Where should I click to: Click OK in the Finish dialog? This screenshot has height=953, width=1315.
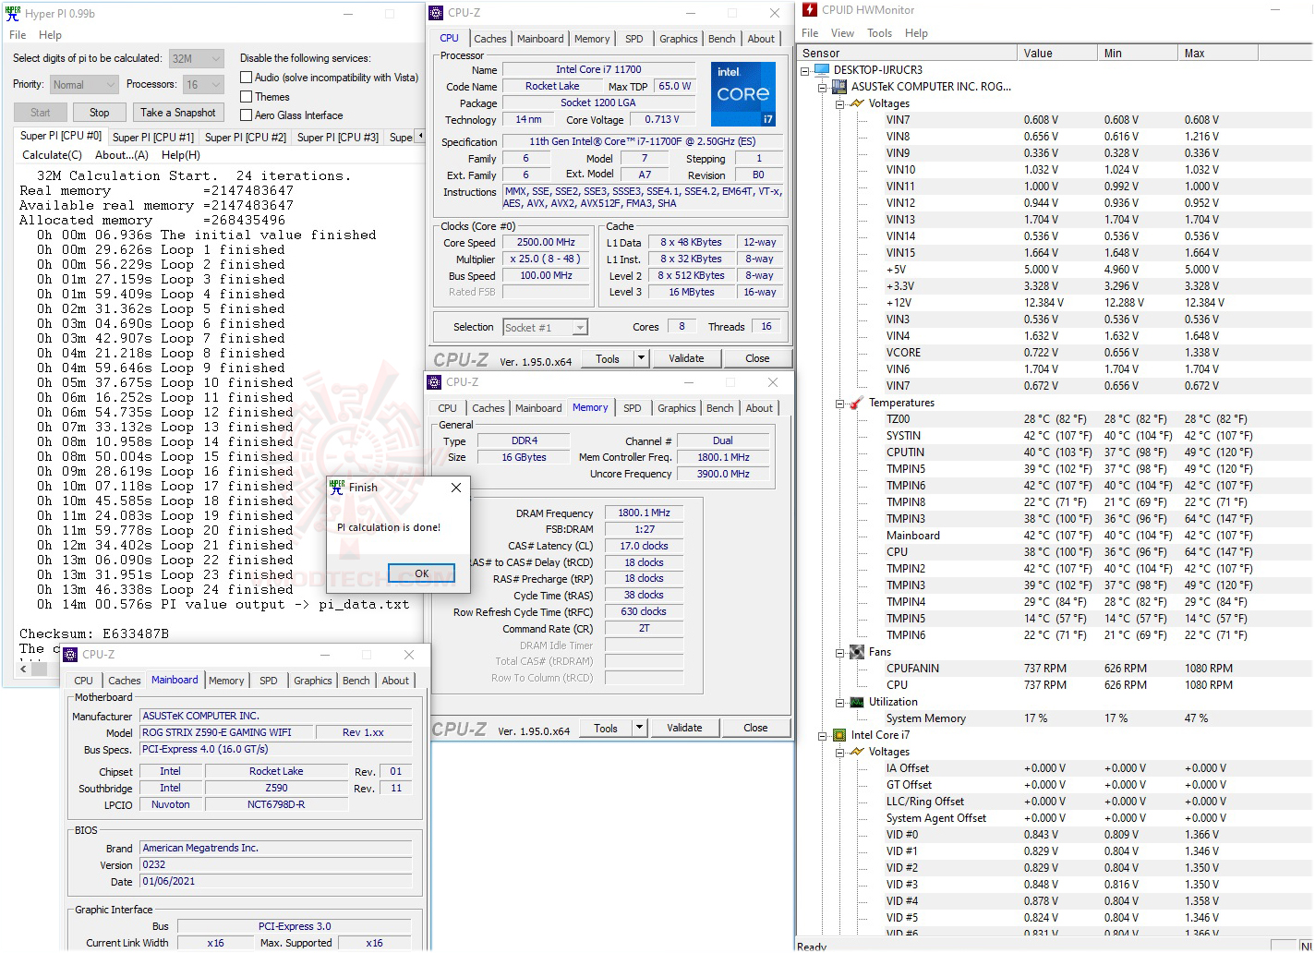[422, 573]
